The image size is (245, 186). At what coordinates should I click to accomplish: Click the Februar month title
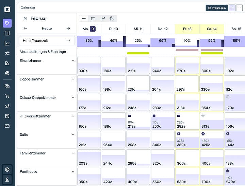click(39, 18)
